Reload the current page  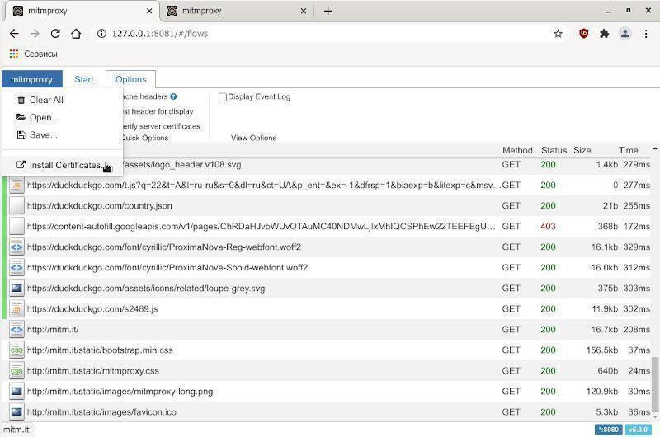coord(55,34)
